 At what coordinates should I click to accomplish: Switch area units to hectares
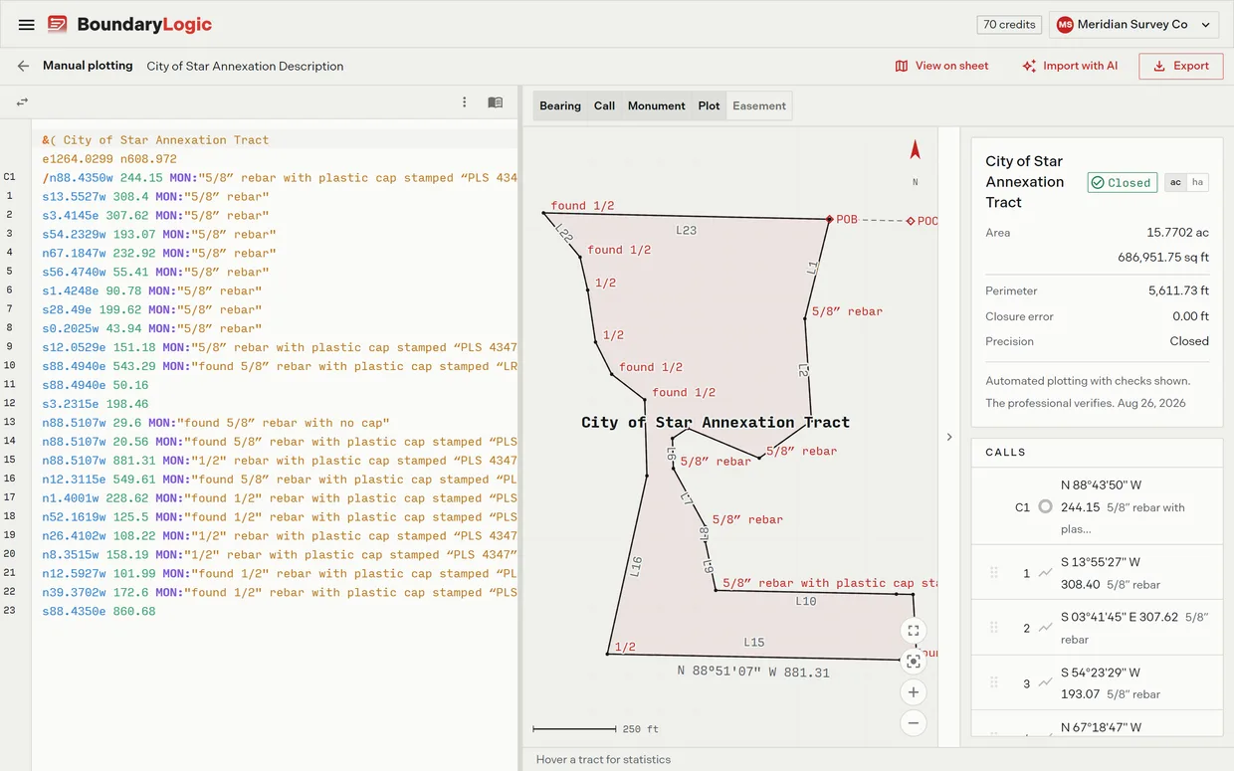coord(1197,182)
